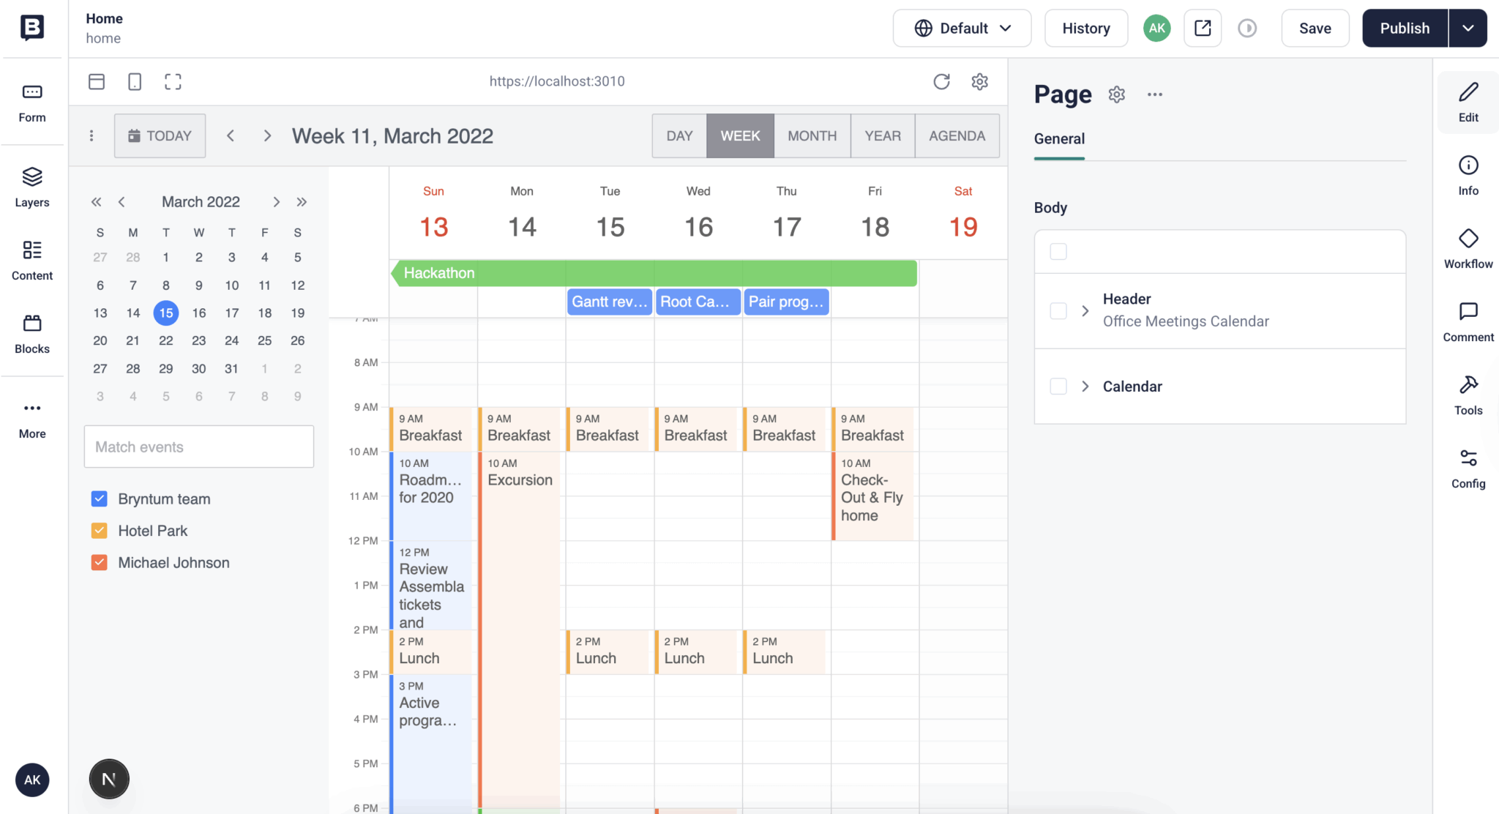This screenshot has width=1499, height=814.
Task: Open the Publish dropdown arrow
Action: (x=1468, y=28)
